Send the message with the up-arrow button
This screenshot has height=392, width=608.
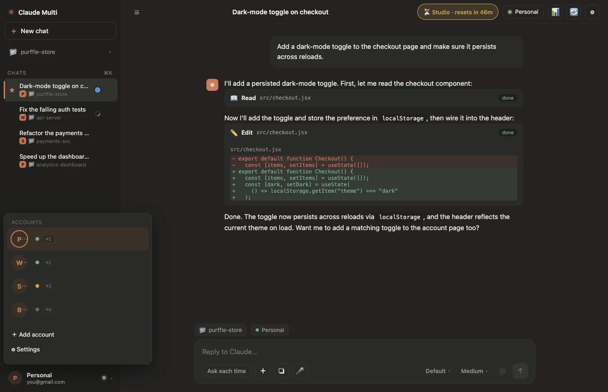(x=520, y=371)
